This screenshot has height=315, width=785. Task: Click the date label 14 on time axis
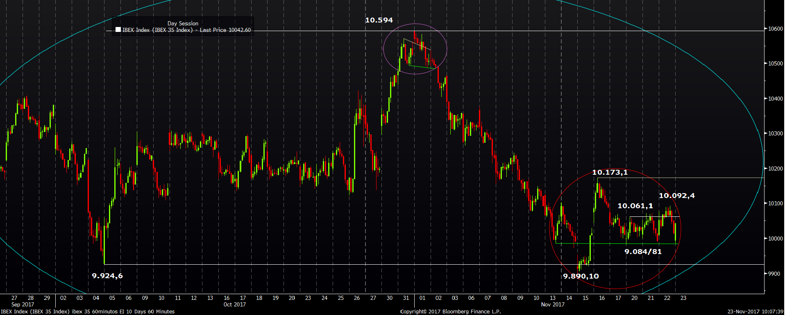tap(569, 298)
